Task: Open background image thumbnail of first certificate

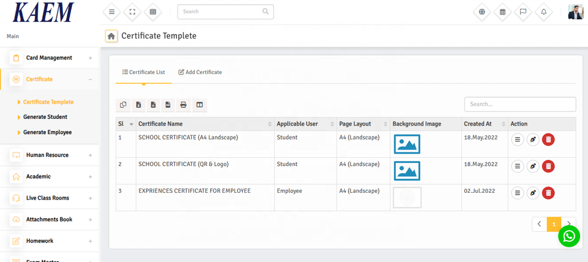Action: (407, 144)
